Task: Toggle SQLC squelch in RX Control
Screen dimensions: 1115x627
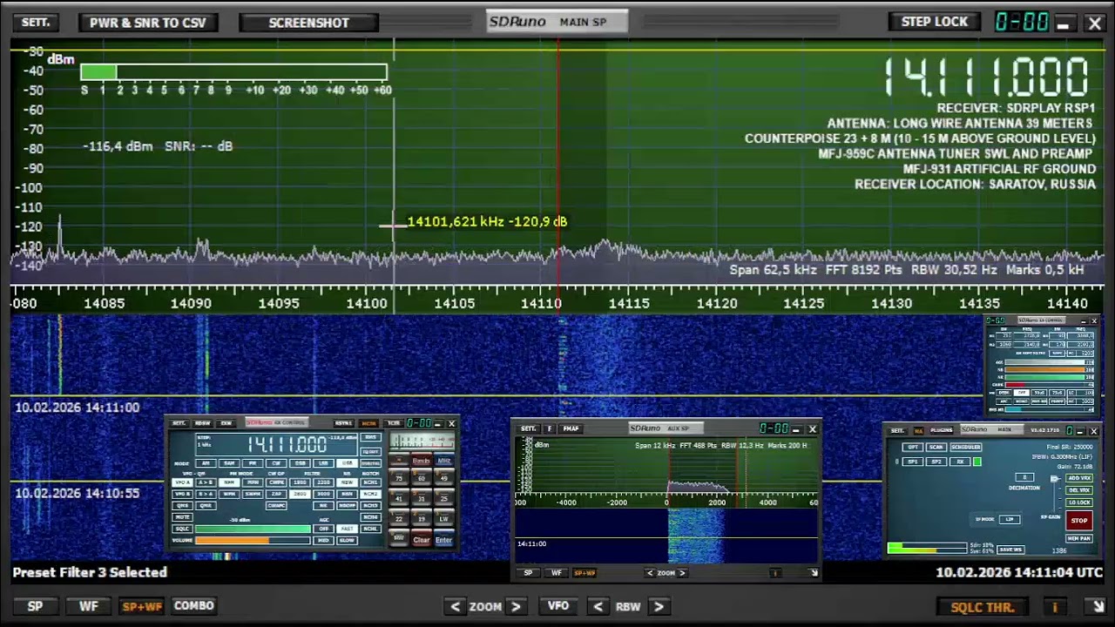Action: [183, 529]
